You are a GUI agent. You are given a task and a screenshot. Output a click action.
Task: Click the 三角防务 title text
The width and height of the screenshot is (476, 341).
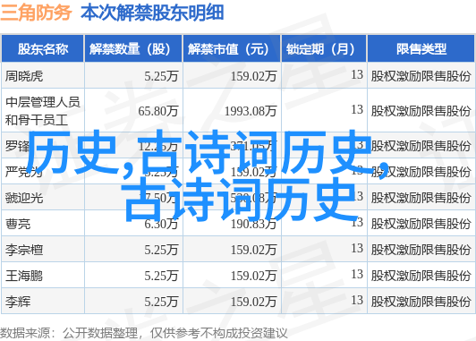(36, 13)
